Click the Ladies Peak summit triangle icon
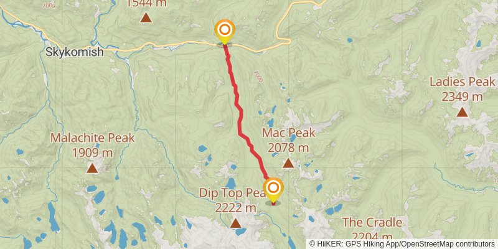Image resolution: width=498 pixels, height=249 pixels. (x=462, y=112)
